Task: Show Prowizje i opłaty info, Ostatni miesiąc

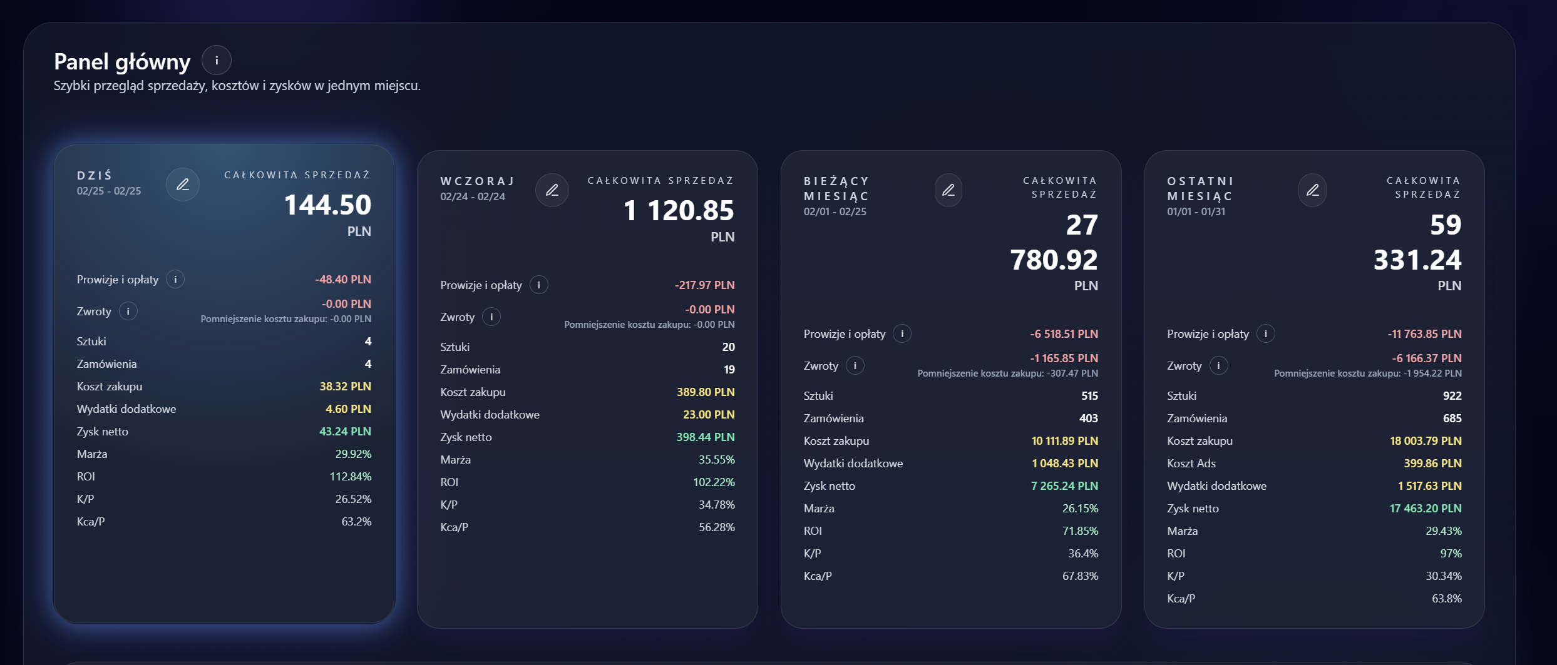Action: coord(1266,334)
